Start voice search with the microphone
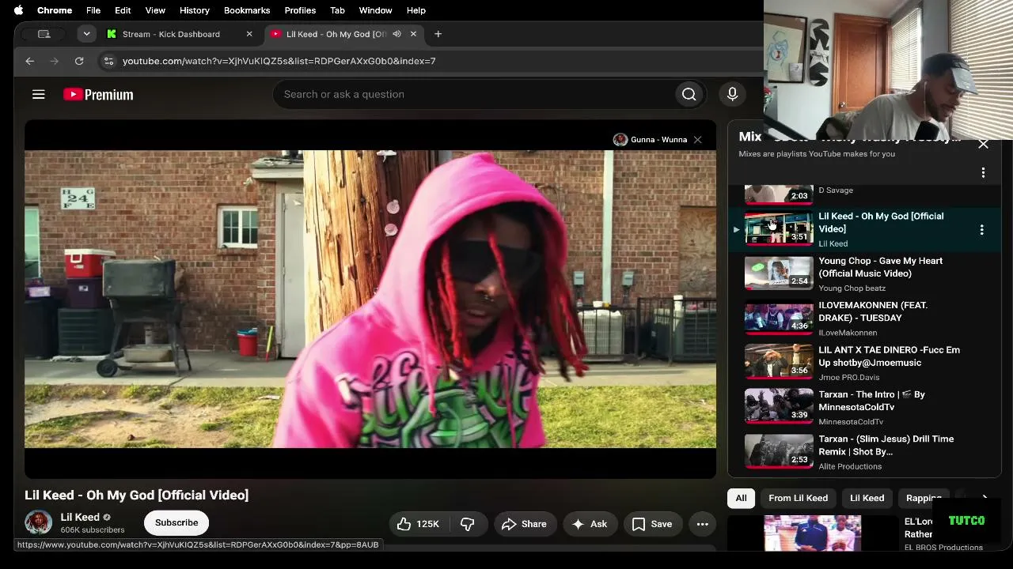The width and height of the screenshot is (1013, 569). tap(732, 94)
